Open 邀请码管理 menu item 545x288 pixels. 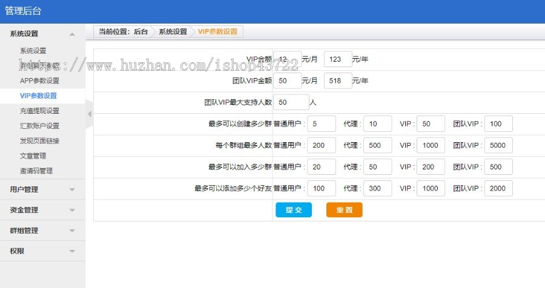36,171
